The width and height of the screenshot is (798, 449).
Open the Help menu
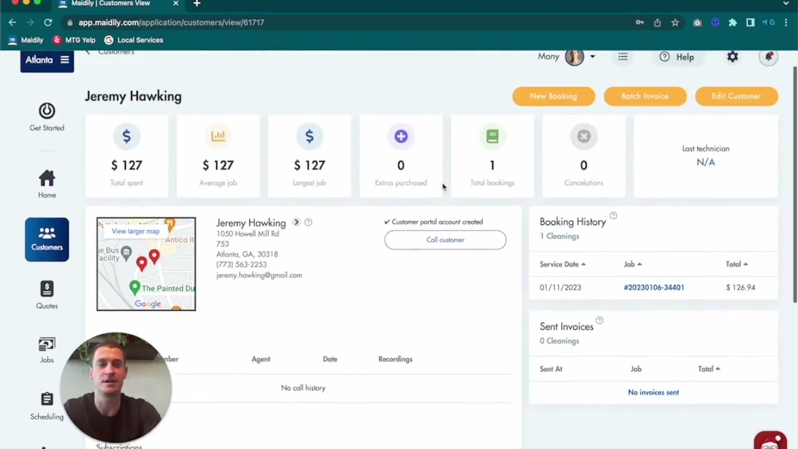pyautogui.click(x=677, y=57)
